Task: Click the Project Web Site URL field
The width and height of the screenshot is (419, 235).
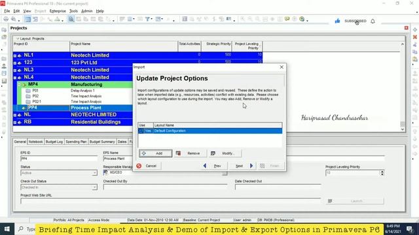Action: pyautogui.click(x=170, y=200)
